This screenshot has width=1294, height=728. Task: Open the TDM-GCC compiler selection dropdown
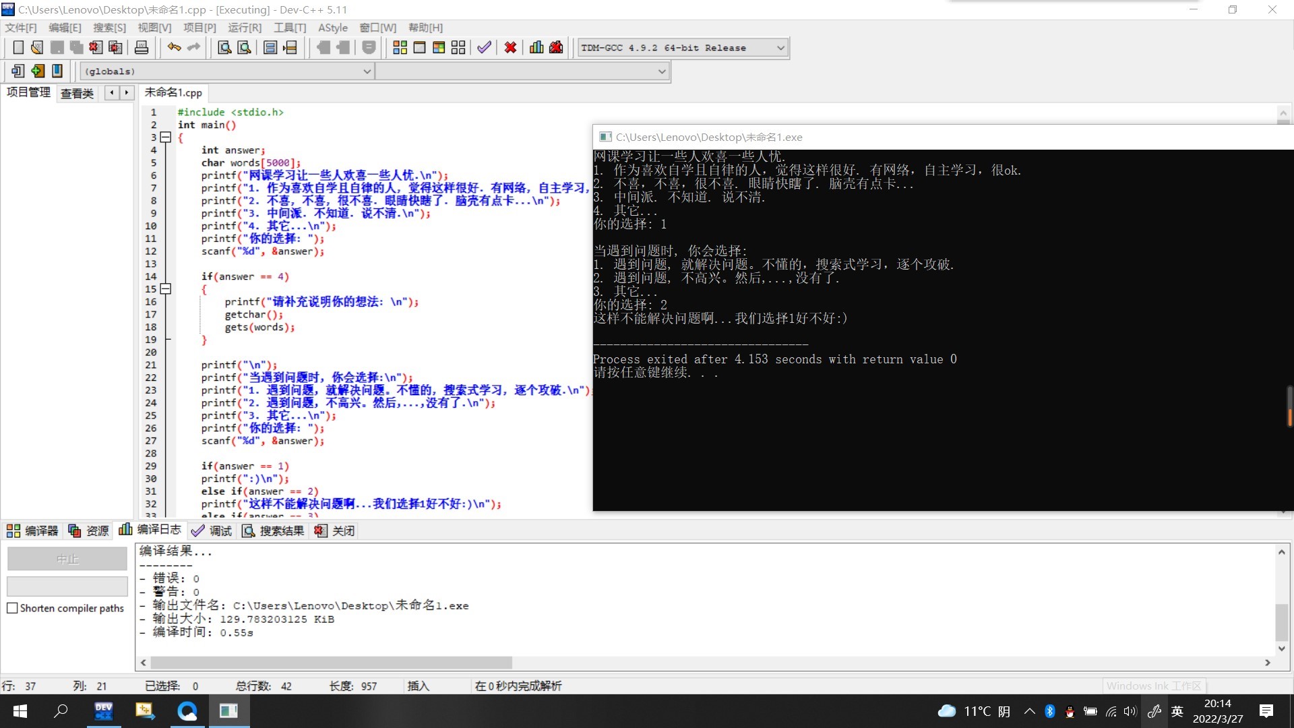pyautogui.click(x=780, y=48)
